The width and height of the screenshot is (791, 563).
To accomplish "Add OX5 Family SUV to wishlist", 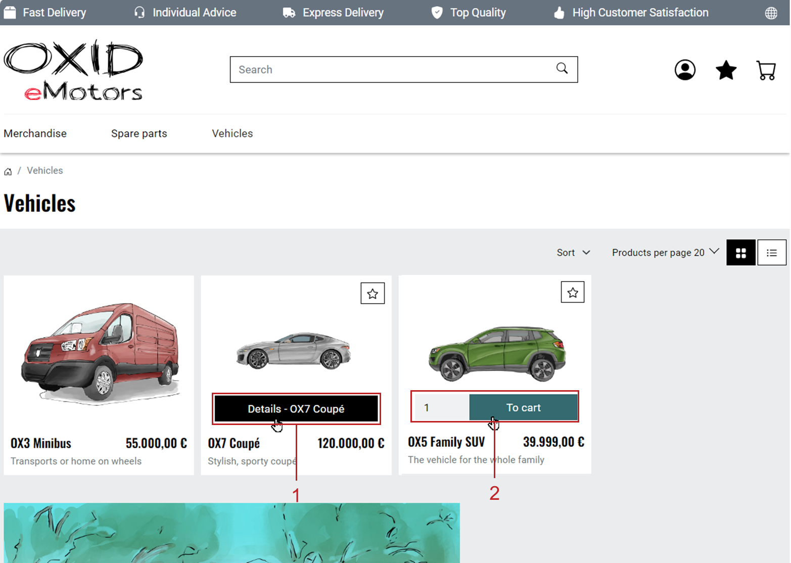I will click(572, 293).
